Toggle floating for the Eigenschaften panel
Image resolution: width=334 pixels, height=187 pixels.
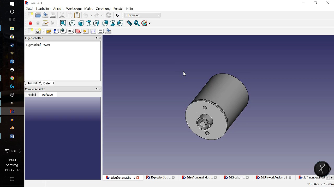coord(96,38)
